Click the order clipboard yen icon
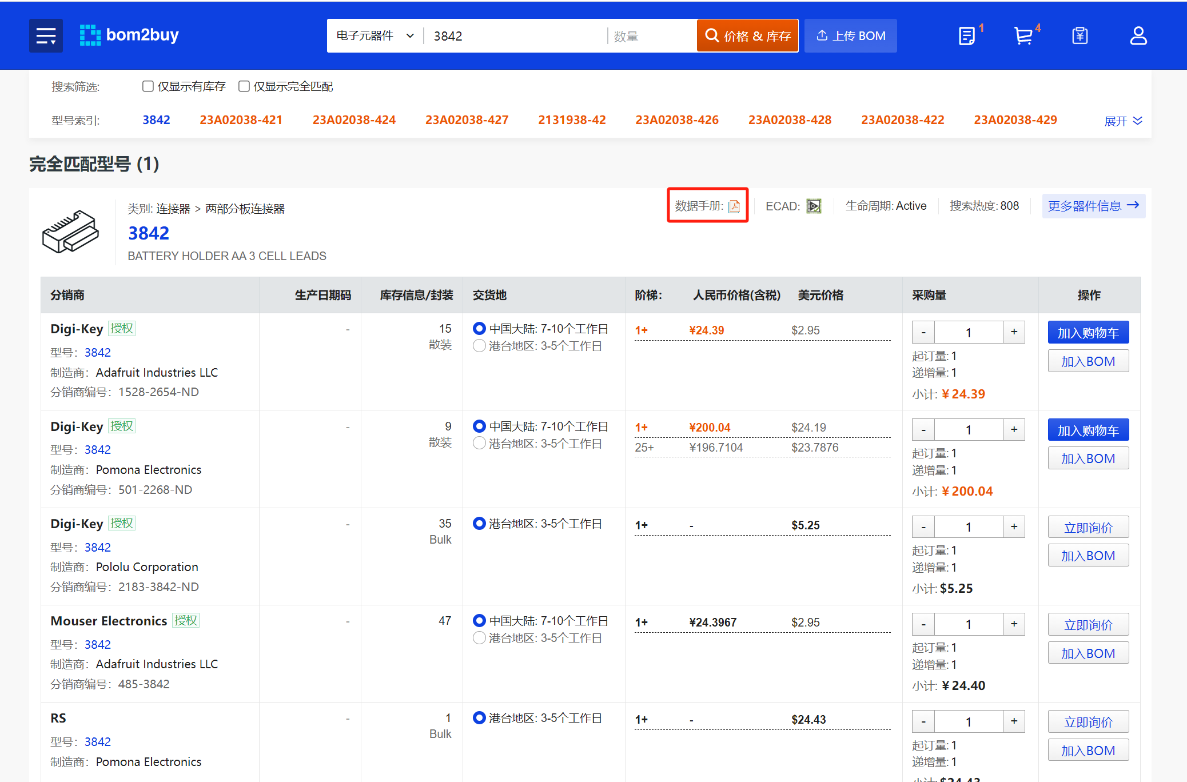 click(1080, 36)
